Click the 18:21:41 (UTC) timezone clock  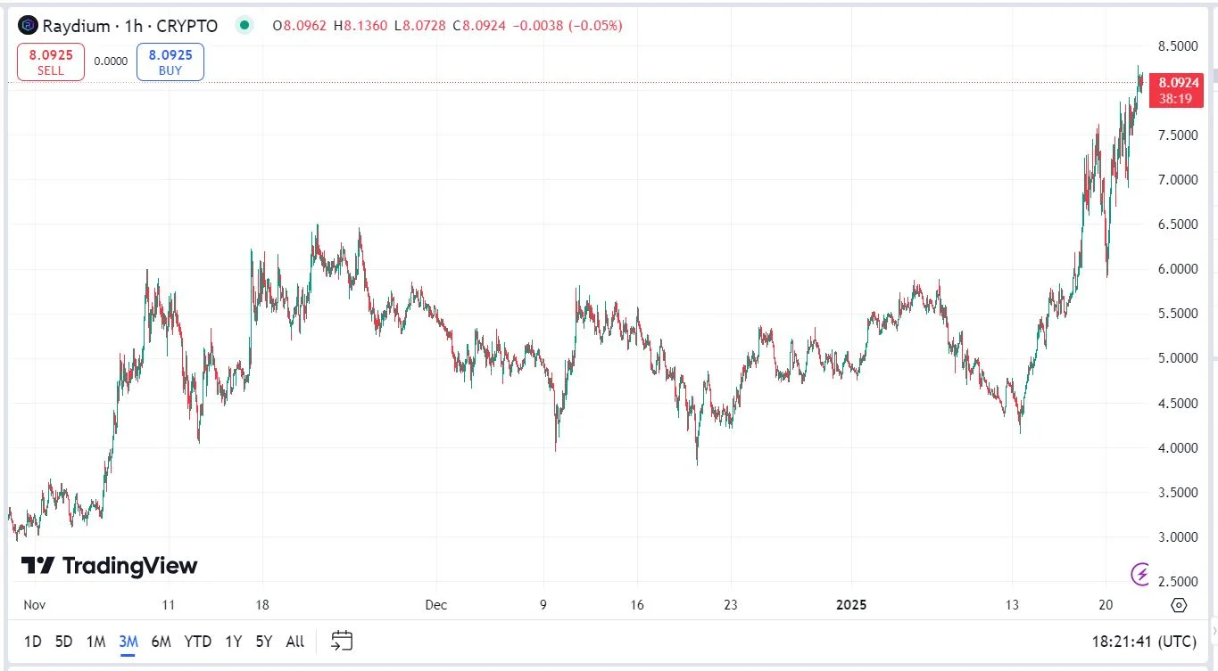tap(1143, 642)
